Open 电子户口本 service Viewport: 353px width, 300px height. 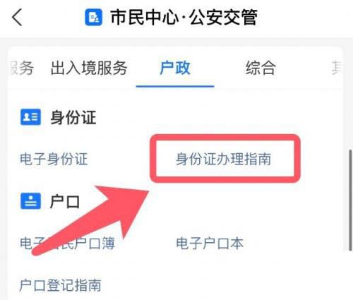(x=210, y=243)
